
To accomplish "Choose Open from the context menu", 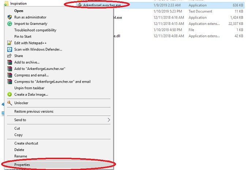I will pos(19,11).
